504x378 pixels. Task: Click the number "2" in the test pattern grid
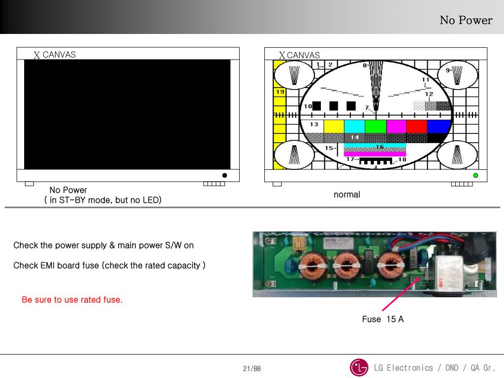point(330,64)
